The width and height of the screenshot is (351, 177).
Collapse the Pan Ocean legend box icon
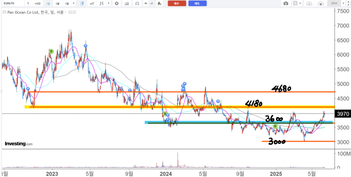click(4, 13)
